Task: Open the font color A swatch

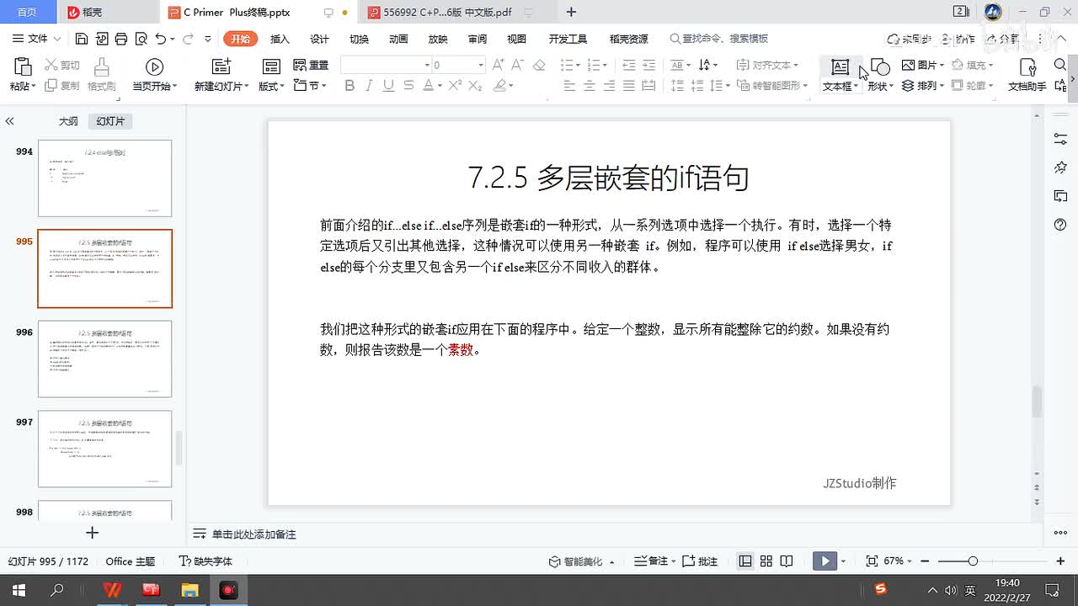Action: pyautogui.click(x=428, y=85)
